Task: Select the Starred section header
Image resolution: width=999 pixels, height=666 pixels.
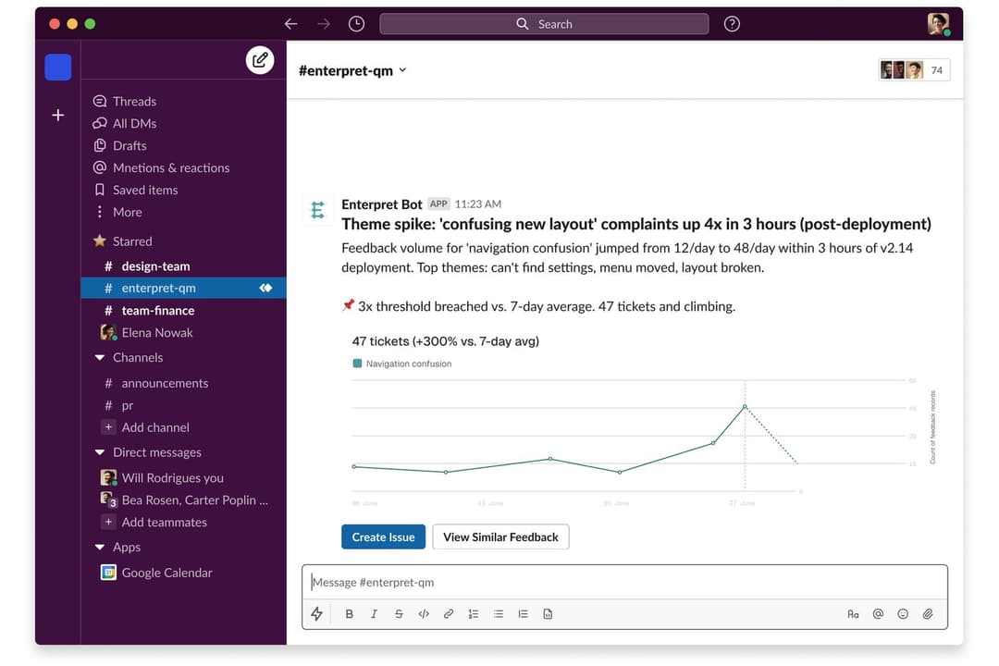Action: (123, 241)
